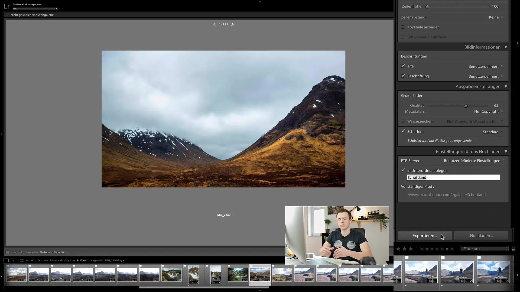Toggle Schwebende Kopfzeile checkbox

403,37
